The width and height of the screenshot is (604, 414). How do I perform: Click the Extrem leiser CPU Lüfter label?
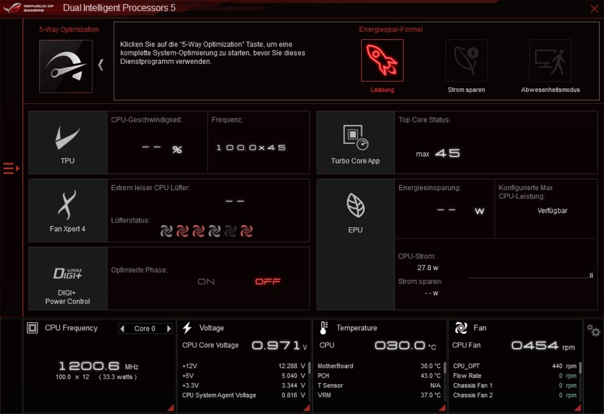point(150,188)
